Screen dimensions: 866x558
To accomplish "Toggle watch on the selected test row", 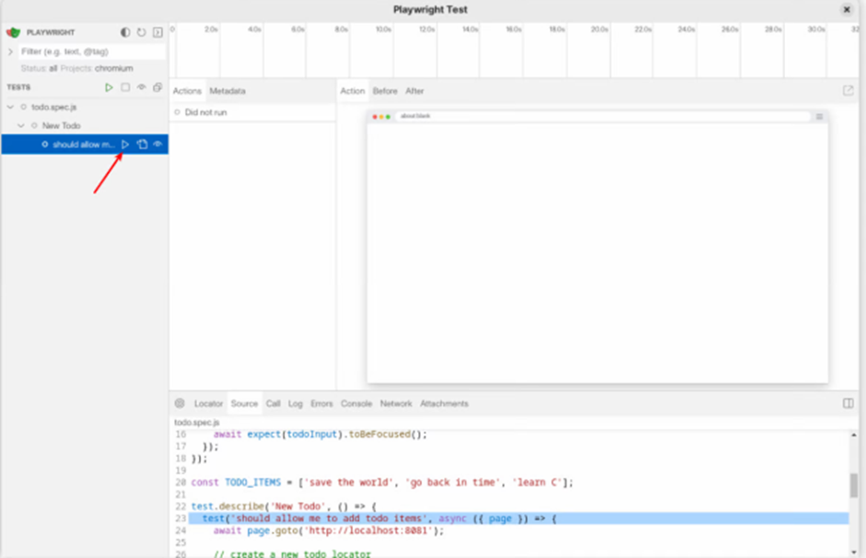I will coord(158,145).
